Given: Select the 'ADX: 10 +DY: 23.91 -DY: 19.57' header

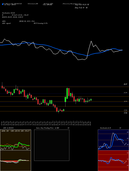Looking at the screenshot, I should [15, 131].
